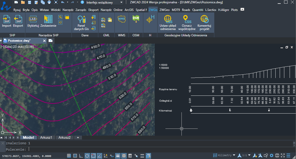296x159 pixels.
Task: Switch to the ZWGeo ribbon tab
Action: (x=164, y=10)
